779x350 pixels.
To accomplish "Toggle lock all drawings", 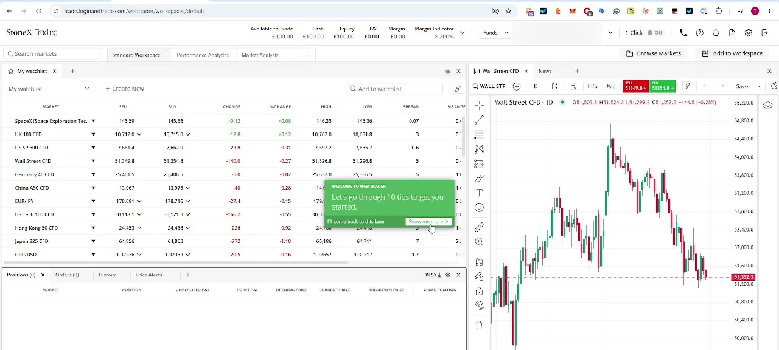I will (479, 291).
